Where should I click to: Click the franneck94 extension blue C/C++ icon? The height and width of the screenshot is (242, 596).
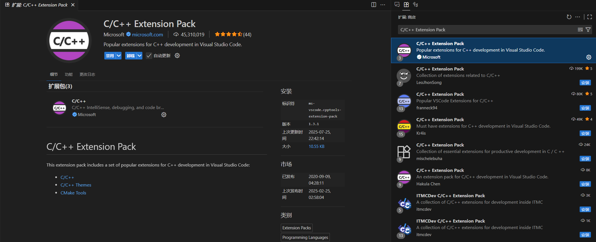click(x=404, y=101)
